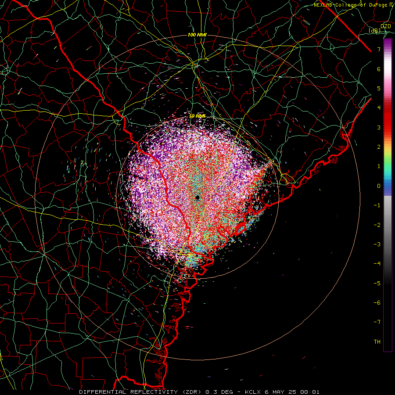Image resolution: width=395 pixels, height=395 pixels.
Task: Click the black radar site dot at the center
Action: [197, 197]
